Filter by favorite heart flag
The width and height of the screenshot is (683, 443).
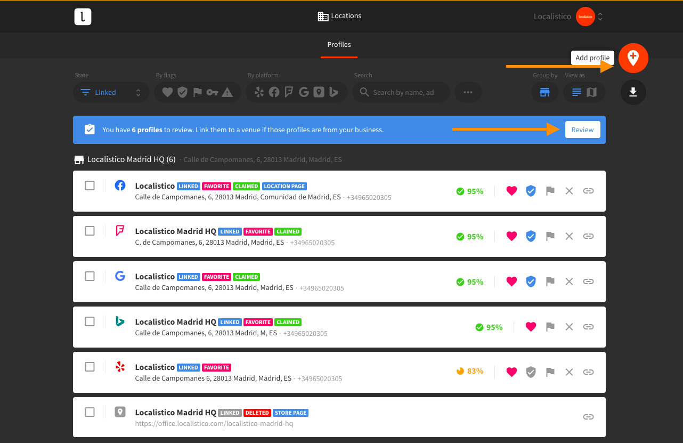(x=167, y=92)
